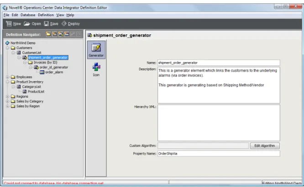The height and width of the screenshot is (187, 304).
Task: Select the Generator tab icon
Action: 96,50
